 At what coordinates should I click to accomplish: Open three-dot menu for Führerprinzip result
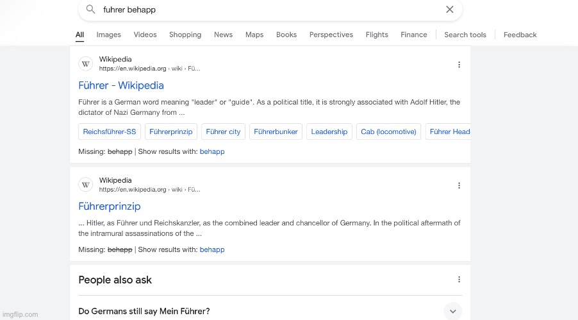coord(459,185)
